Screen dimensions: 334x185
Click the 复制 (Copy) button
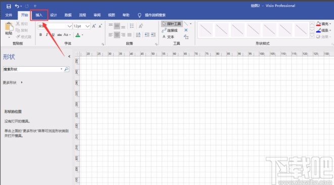pyautogui.click(x=22, y=30)
